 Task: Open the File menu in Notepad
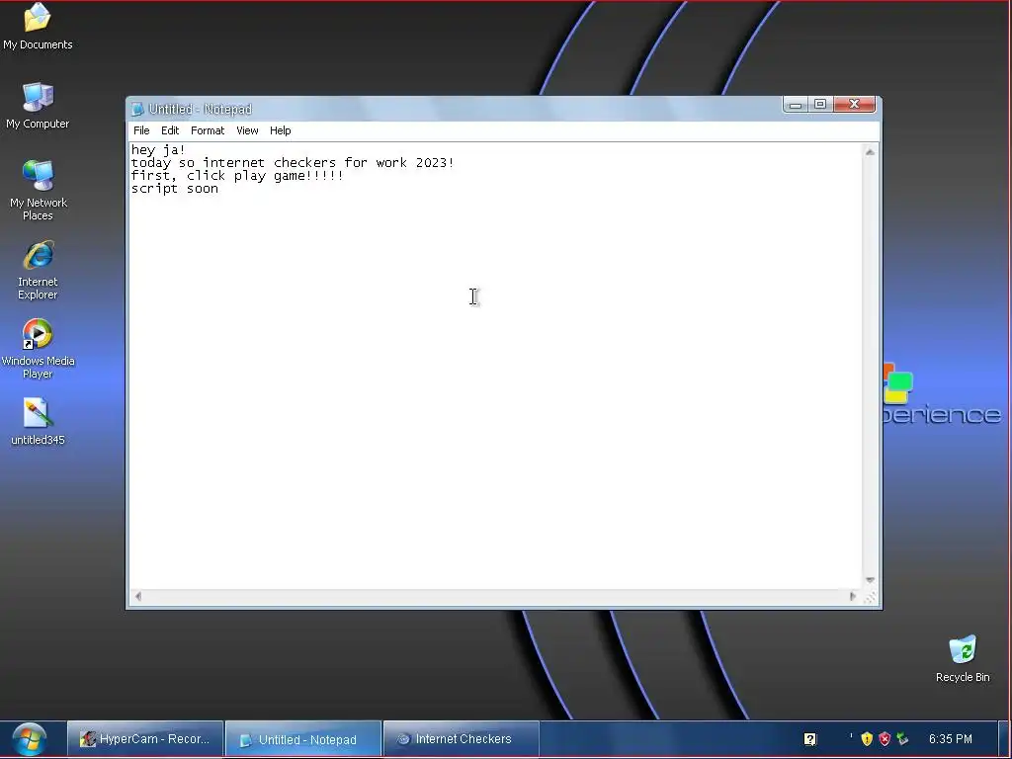pos(141,130)
